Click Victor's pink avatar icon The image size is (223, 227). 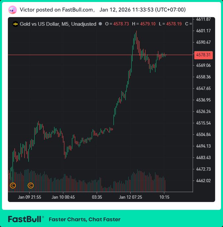click(13, 10)
